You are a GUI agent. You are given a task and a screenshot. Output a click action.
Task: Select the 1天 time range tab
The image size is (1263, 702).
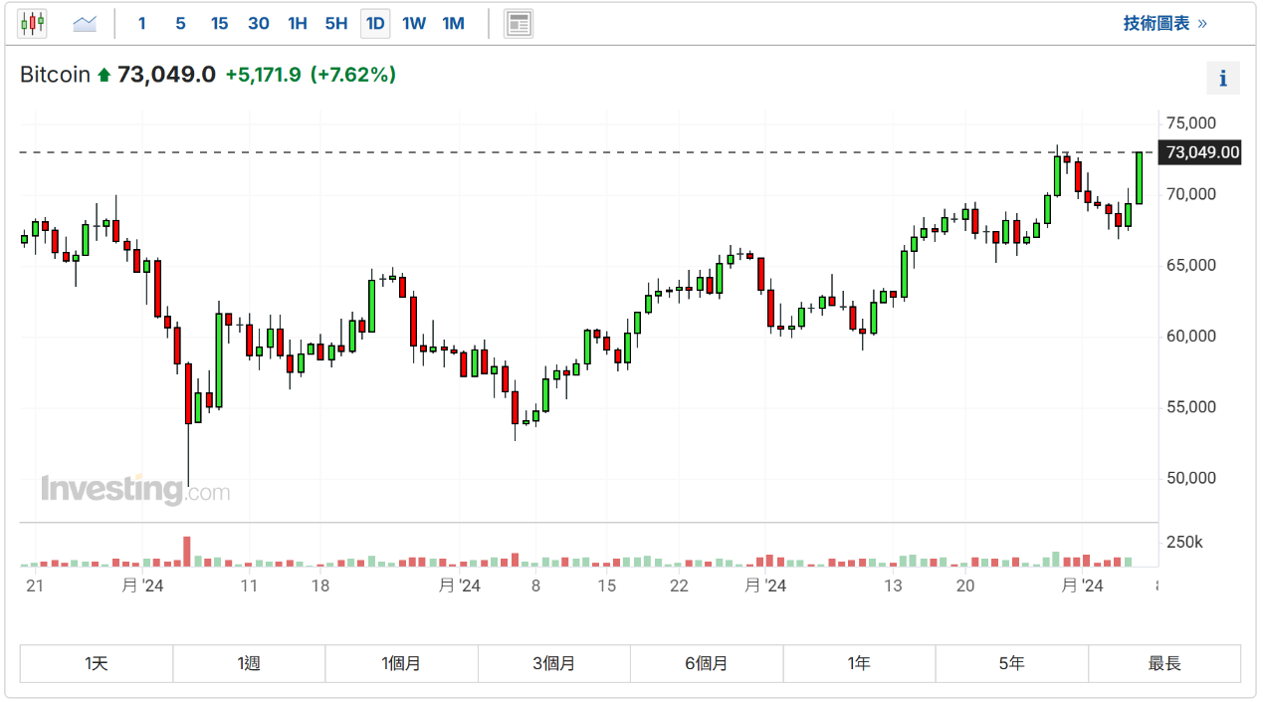tap(97, 663)
